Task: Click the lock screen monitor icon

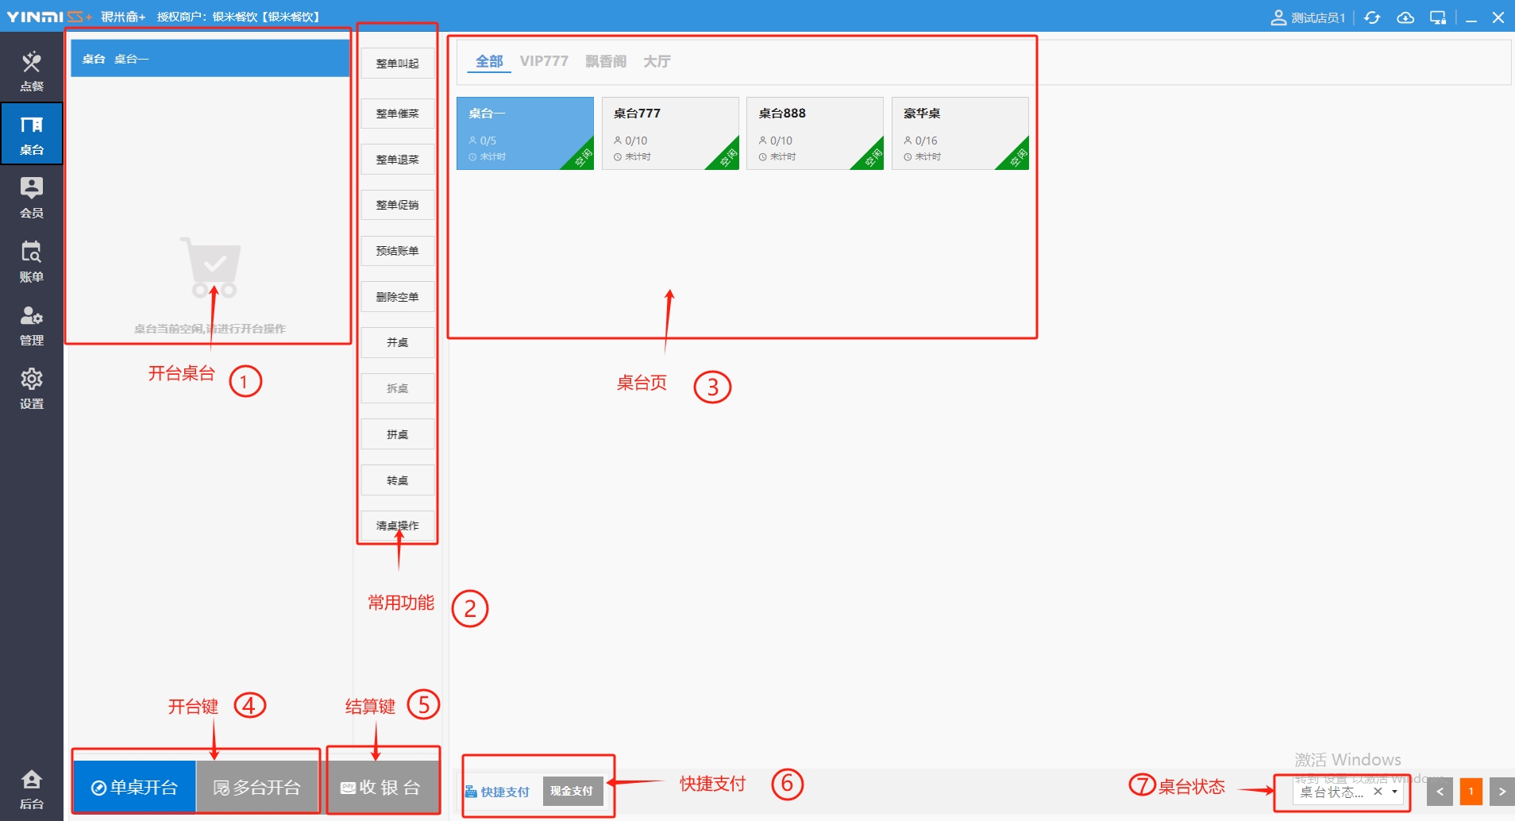Action: 1438,17
